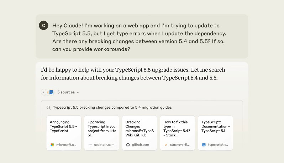Open "Upgrading Typescript in /our project" card
Screen dimensions: 284x163
[x=101, y=132]
